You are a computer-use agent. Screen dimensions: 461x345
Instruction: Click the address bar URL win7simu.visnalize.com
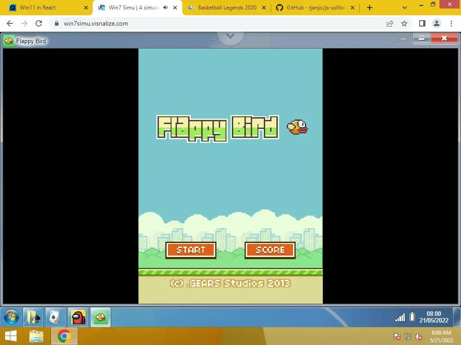click(96, 23)
